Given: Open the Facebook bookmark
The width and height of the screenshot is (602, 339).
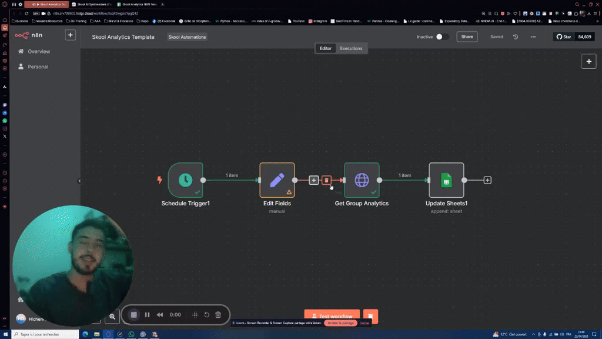Looking at the screenshot, I should coord(163,21).
